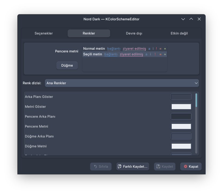Click the color list vertical scrollbar
This screenshot has height=195, width=223.
[196, 123]
